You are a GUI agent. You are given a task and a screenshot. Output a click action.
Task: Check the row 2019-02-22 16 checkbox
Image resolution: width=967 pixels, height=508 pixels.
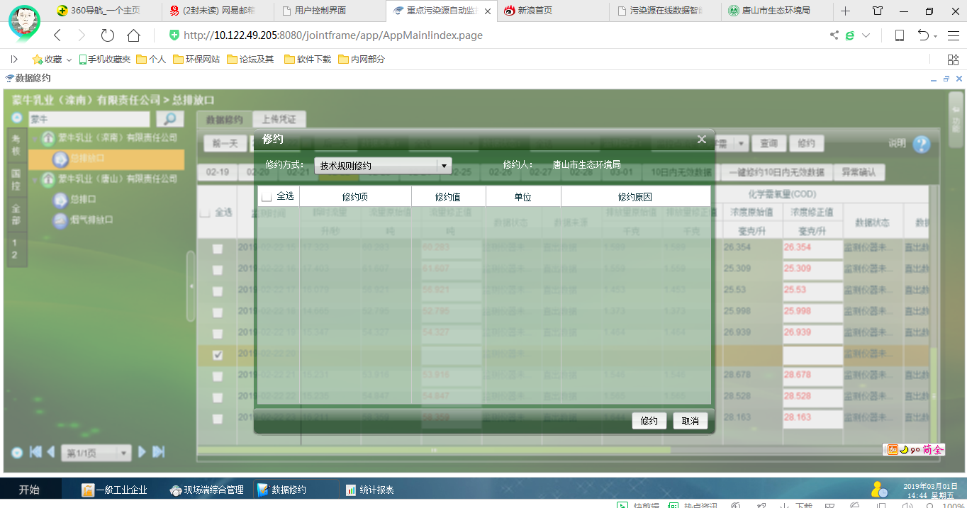(218, 270)
